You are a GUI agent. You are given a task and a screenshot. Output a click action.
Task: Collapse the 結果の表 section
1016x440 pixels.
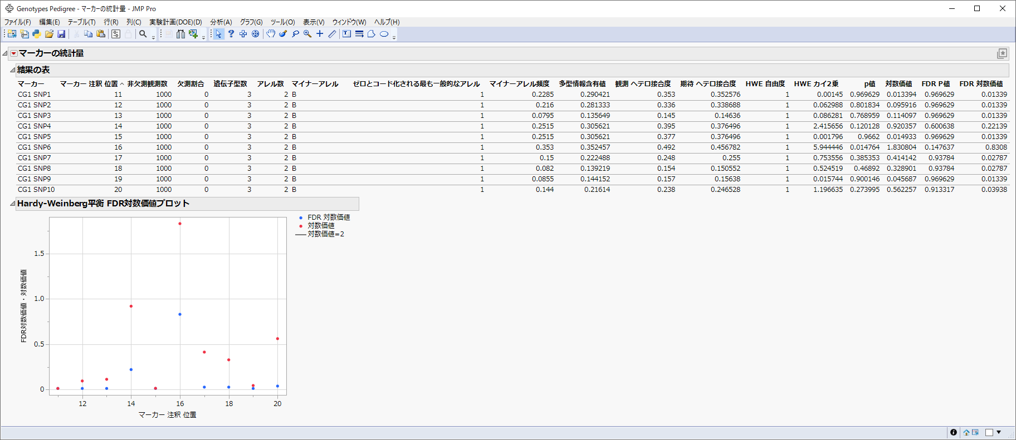click(x=12, y=70)
